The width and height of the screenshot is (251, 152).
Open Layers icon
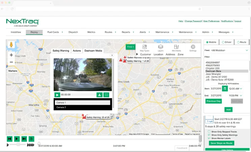[160, 47]
